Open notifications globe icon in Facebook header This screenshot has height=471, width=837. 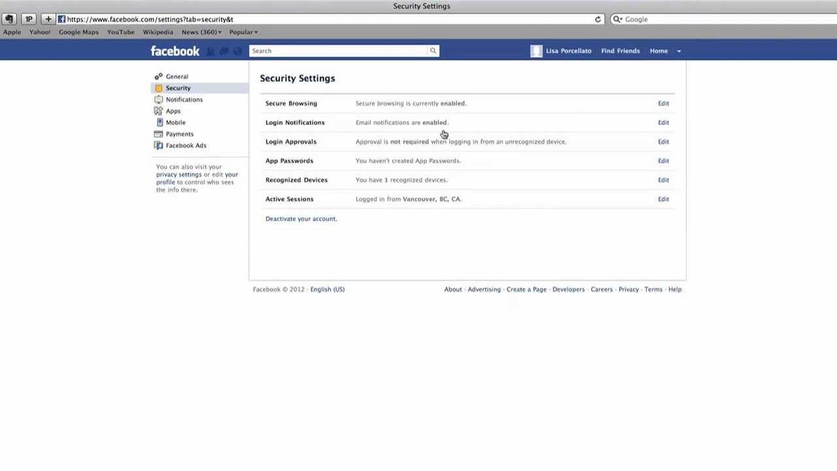pos(237,51)
